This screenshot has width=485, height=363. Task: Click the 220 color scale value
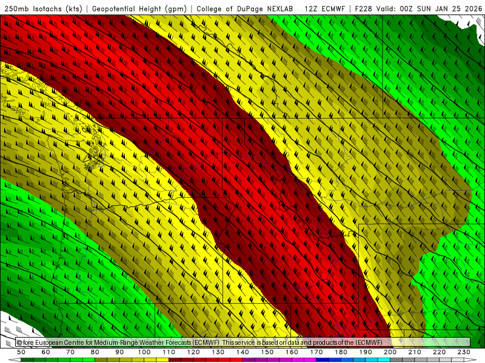coord(439,352)
